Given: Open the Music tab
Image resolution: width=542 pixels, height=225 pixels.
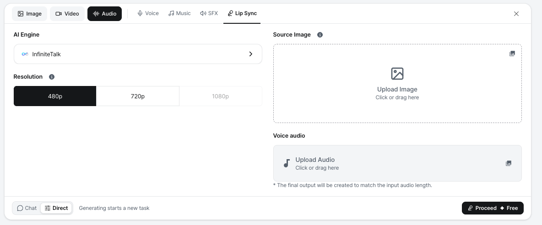Looking at the screenshot, I should (x=179, y=13).
